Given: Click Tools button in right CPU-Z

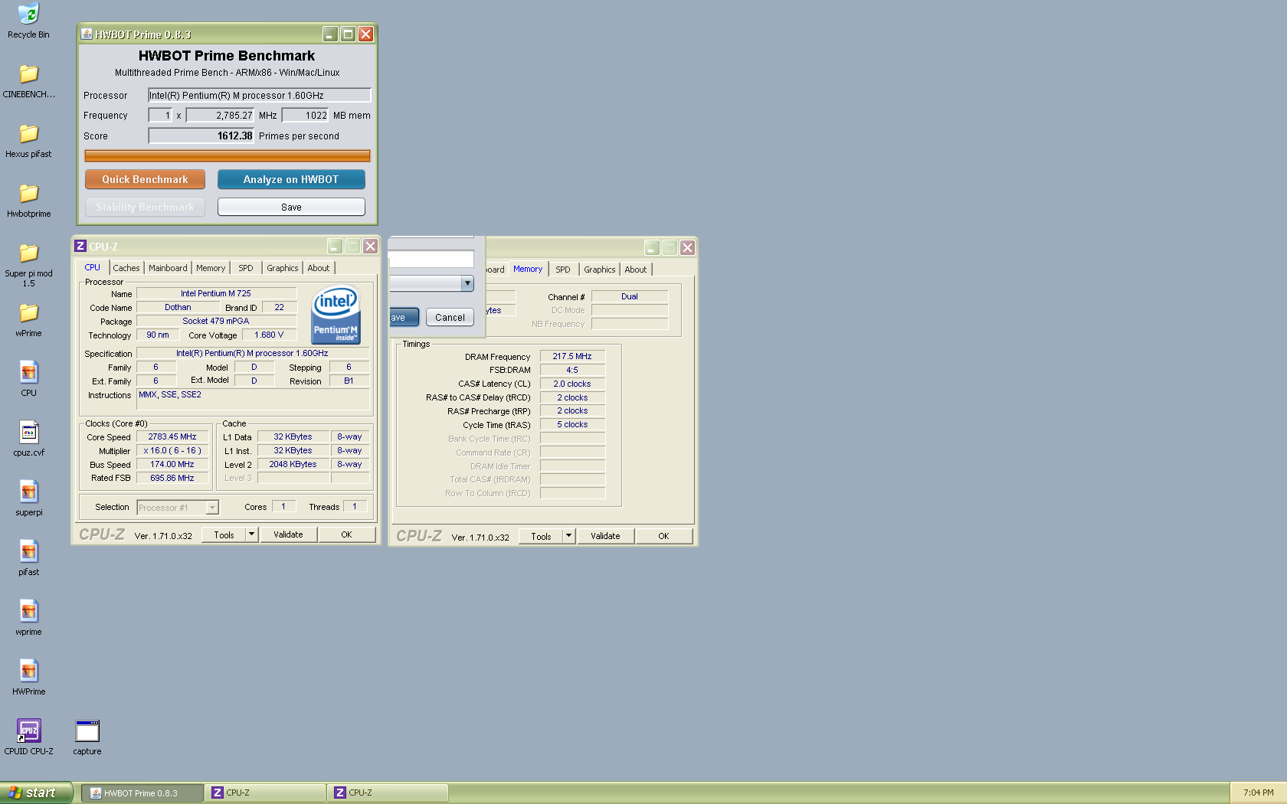Looking at the screenshot, I should click(x=541, y=536).
